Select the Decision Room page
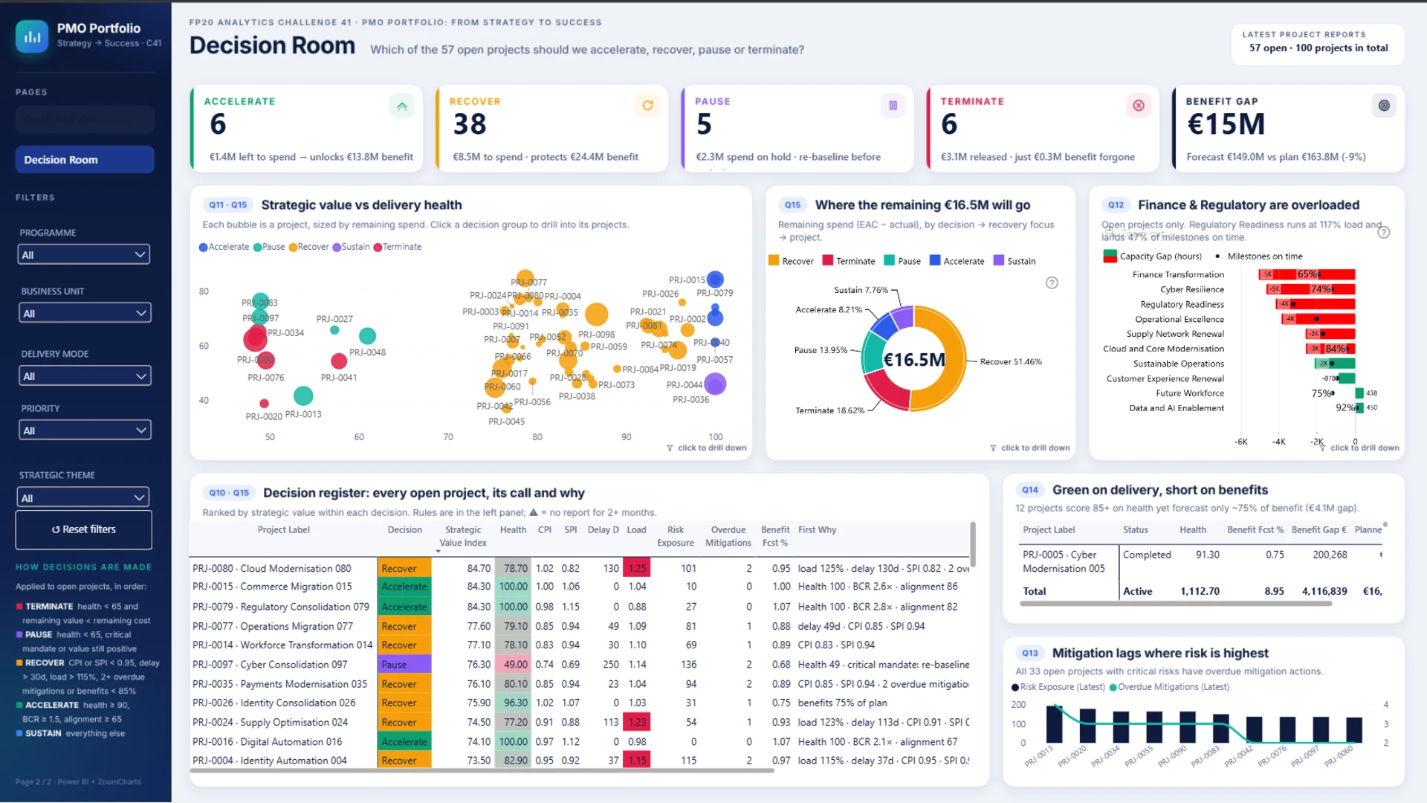1427x803 pixels. (85, 160)
